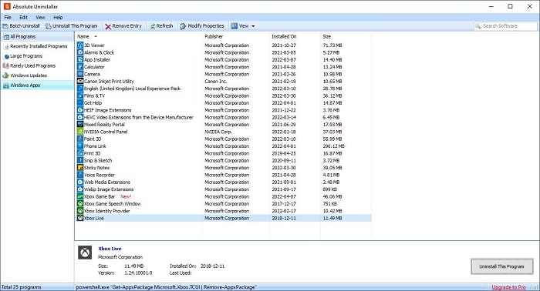Follow the Upgrade to Pro link
540x291 pixels.
click(508, 287)
